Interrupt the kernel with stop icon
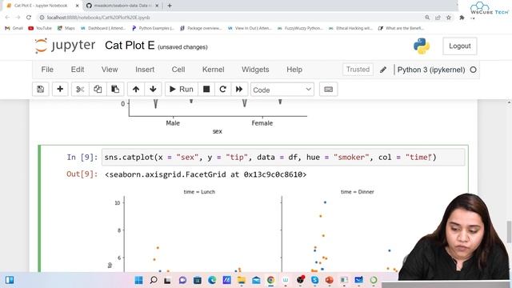Image resolution: width=512 pixels, height=288 pixels. point(206,89)
